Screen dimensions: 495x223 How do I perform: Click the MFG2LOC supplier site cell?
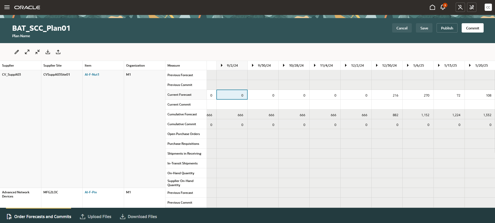point(62,198)
